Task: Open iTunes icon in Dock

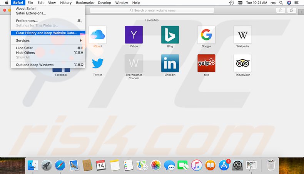Action: (x=197, y=165)
